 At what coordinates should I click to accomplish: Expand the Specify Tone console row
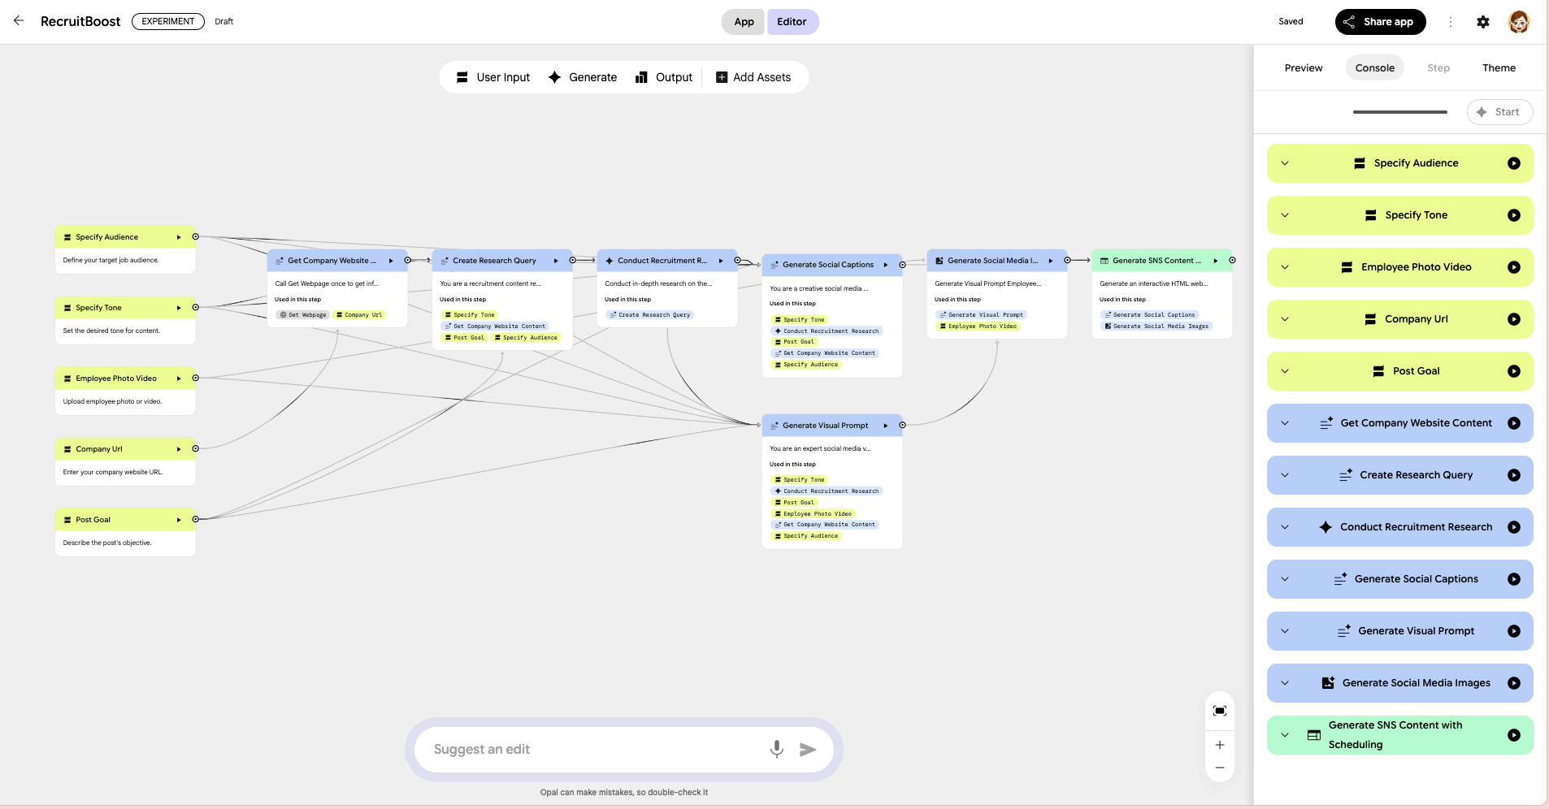pos(1285,215)
